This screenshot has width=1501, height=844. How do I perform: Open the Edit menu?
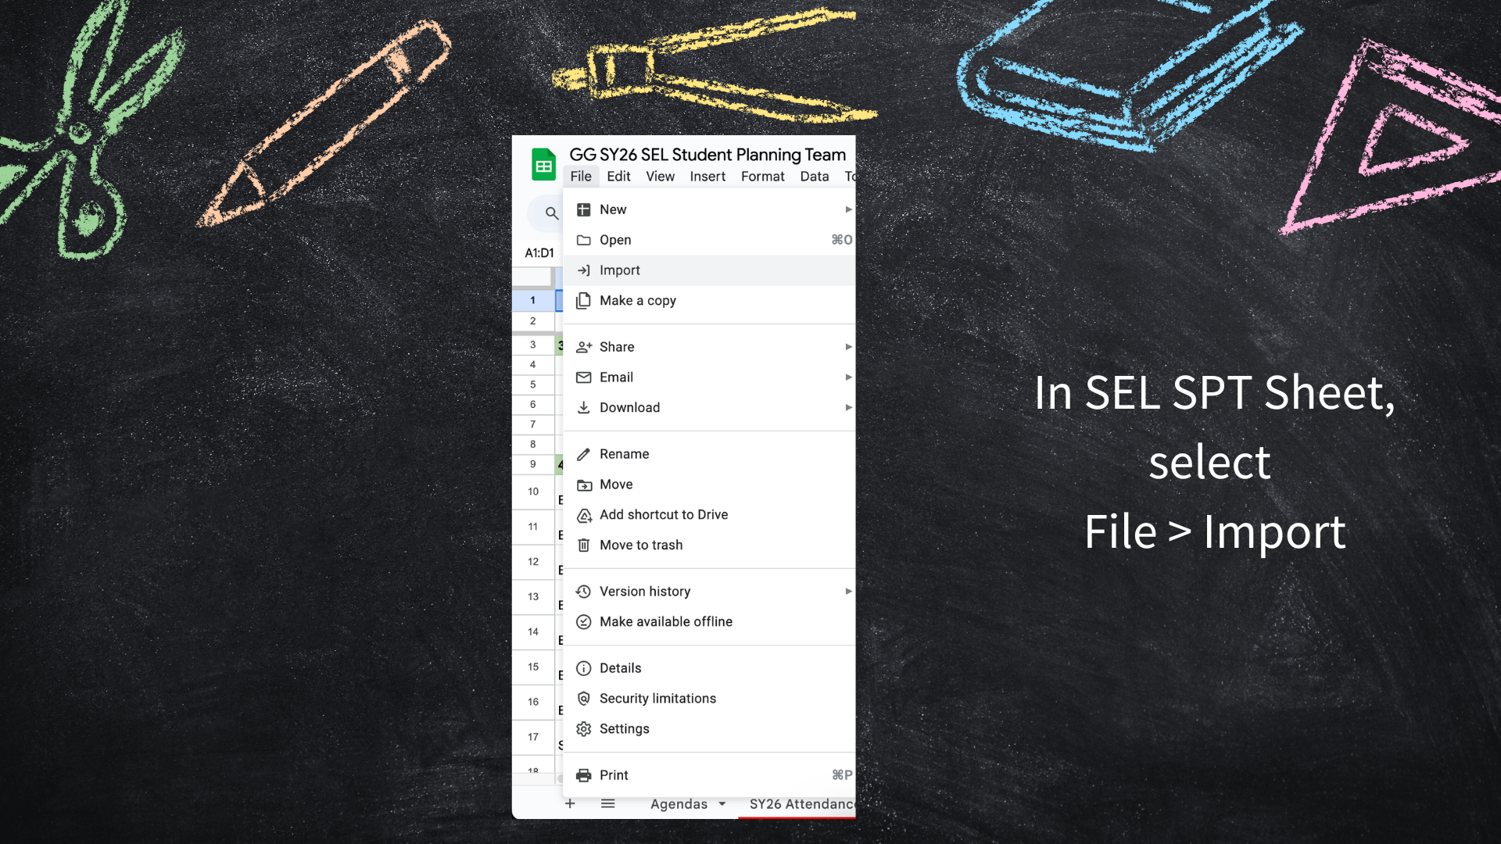[618, 177]
